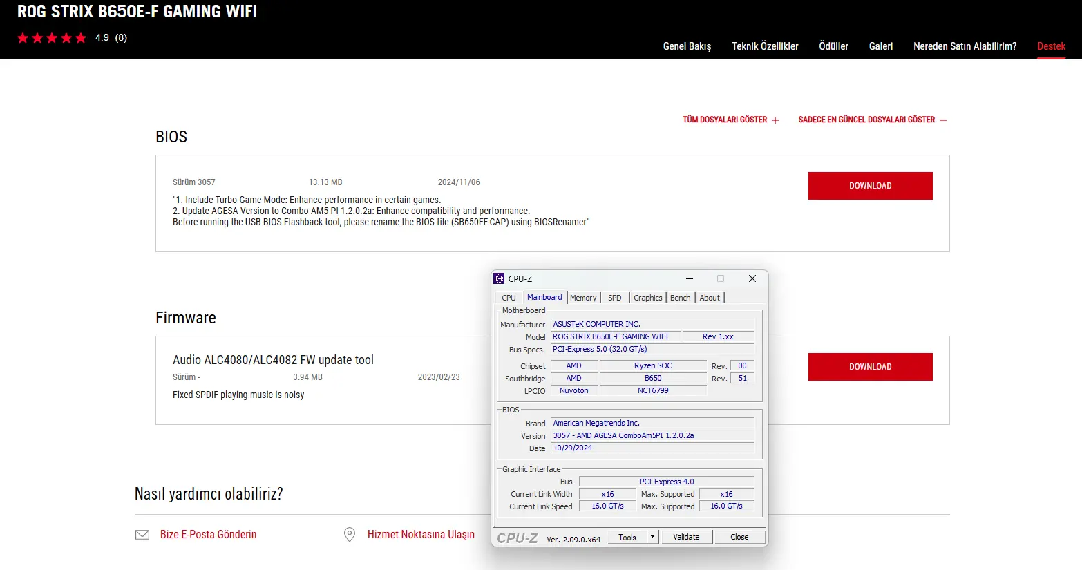Screen dimensions: 1082x570
Task: Click the chipset revision 00 field
Action: click(743, 365)
